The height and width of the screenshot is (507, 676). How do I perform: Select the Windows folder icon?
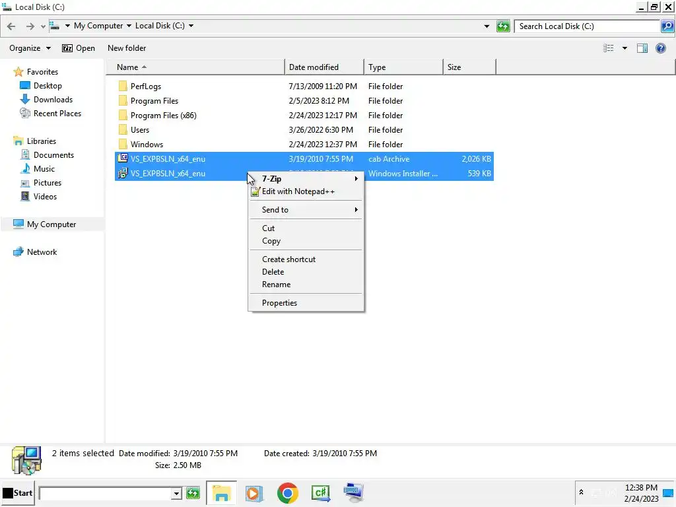coord(123,145)
